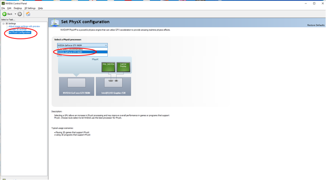This screenshot has width=326, height=180.
Task: Click the Laptop Display tile
Action: 123,67
